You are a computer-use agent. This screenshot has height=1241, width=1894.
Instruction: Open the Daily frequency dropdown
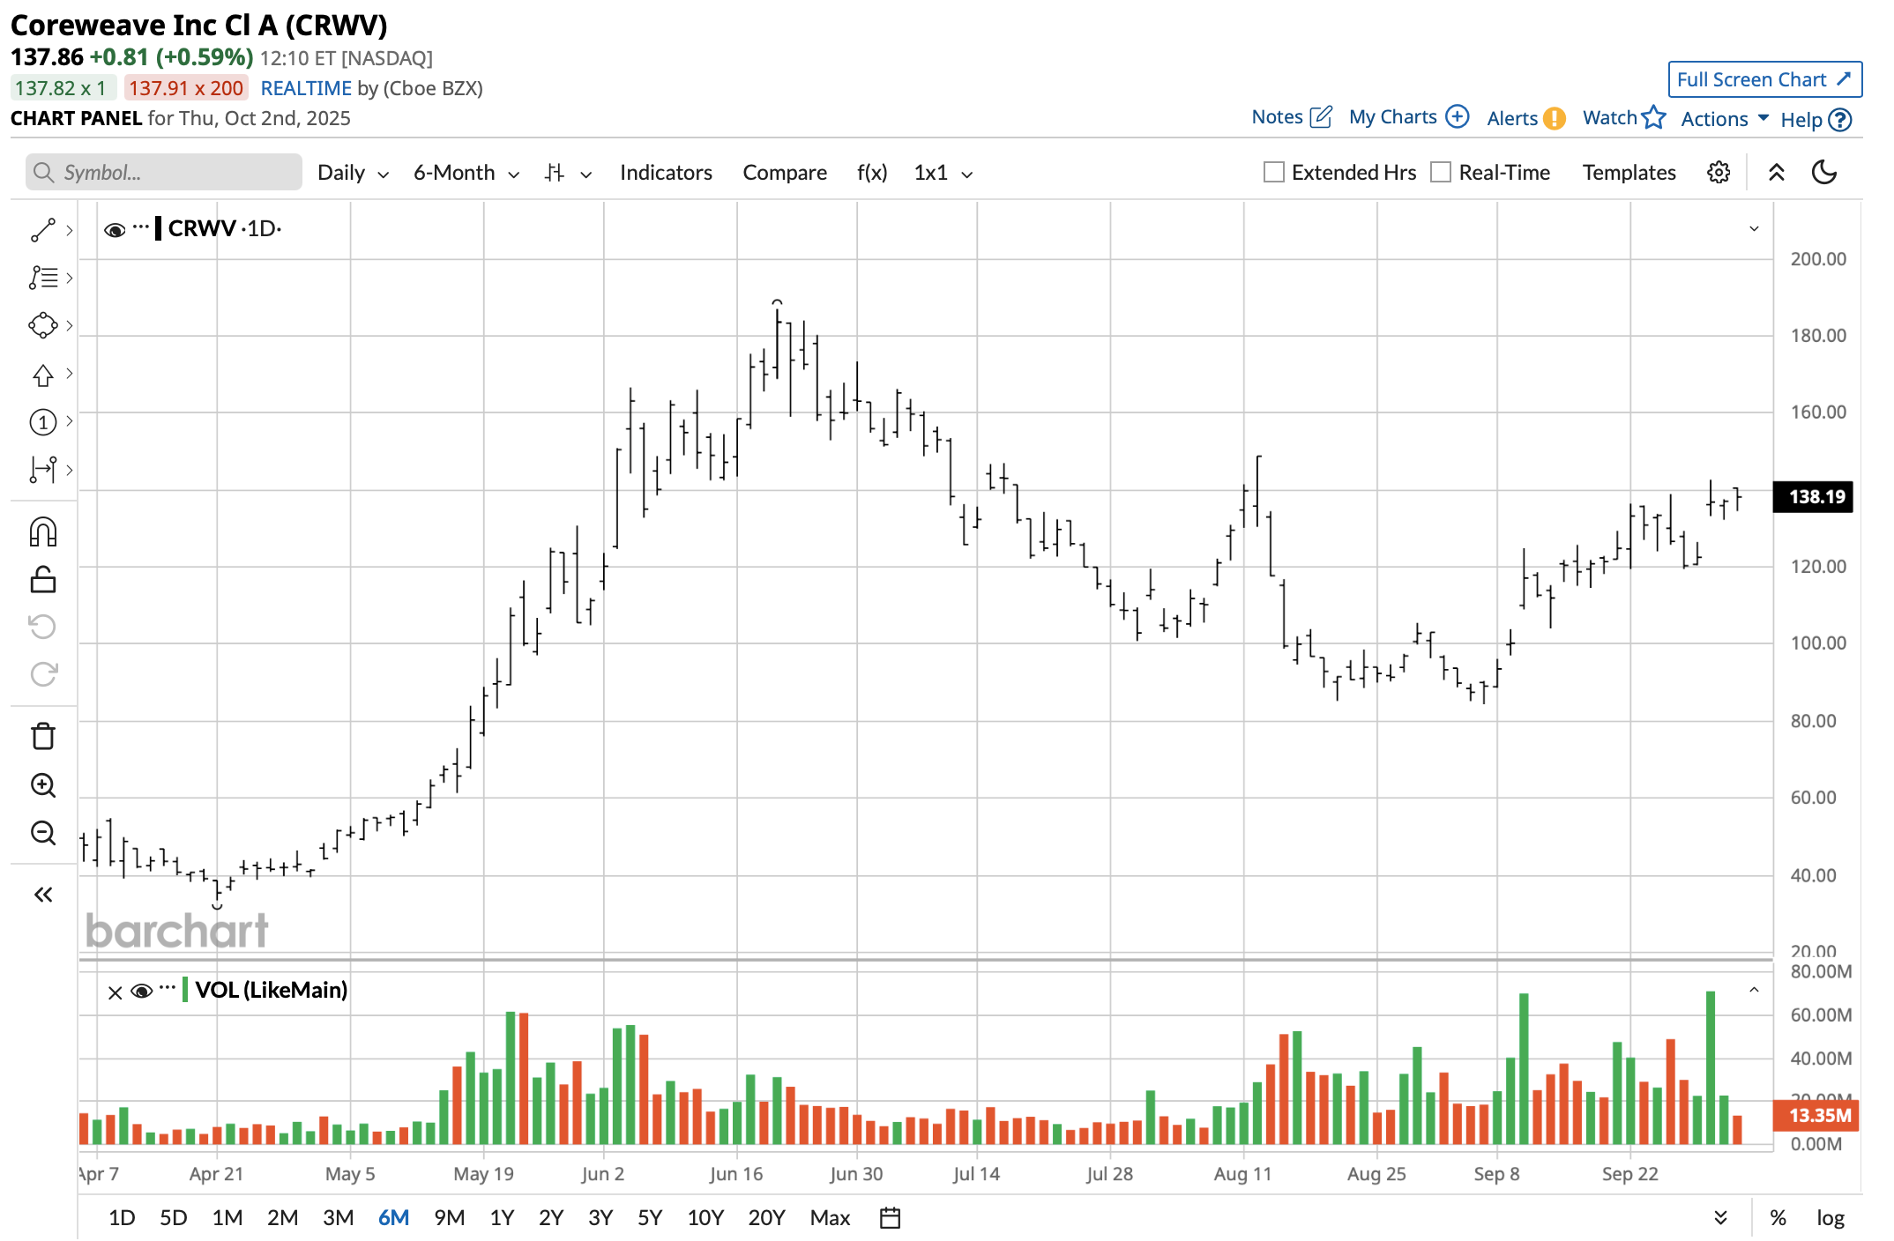click(x=352, y=173)
